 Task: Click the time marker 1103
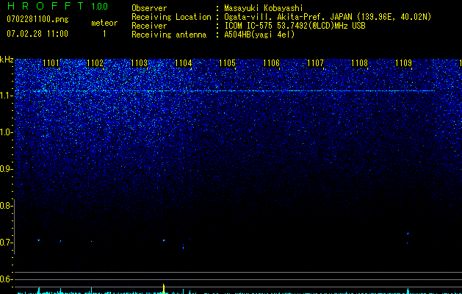139,63
